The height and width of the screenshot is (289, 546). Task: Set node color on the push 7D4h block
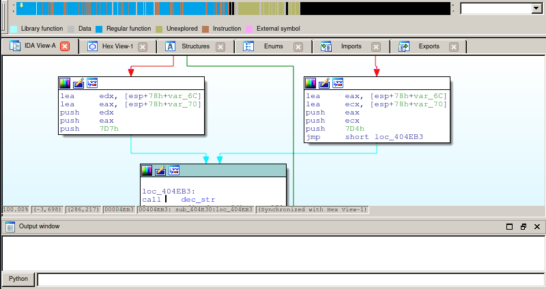click(x=311, y=83)
